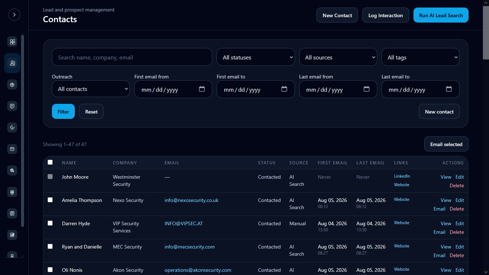Click the "Showing 1–47 of 47" text
The height and width of the screenshot is (275, 489).
pos(65,144)
